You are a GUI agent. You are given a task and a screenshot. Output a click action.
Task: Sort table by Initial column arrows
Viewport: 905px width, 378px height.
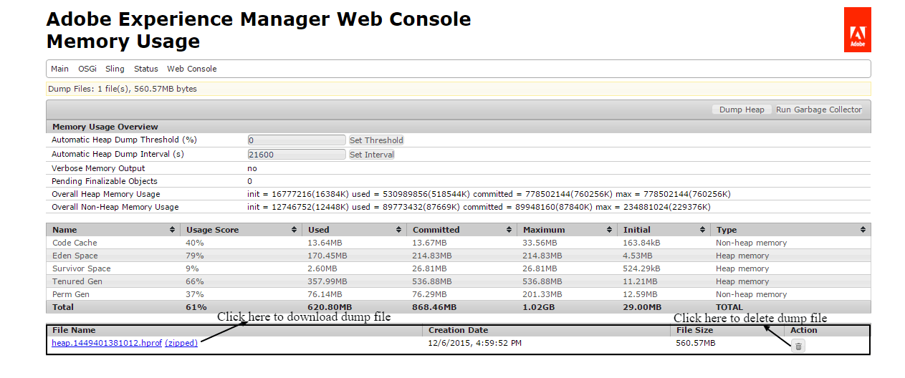703,230
